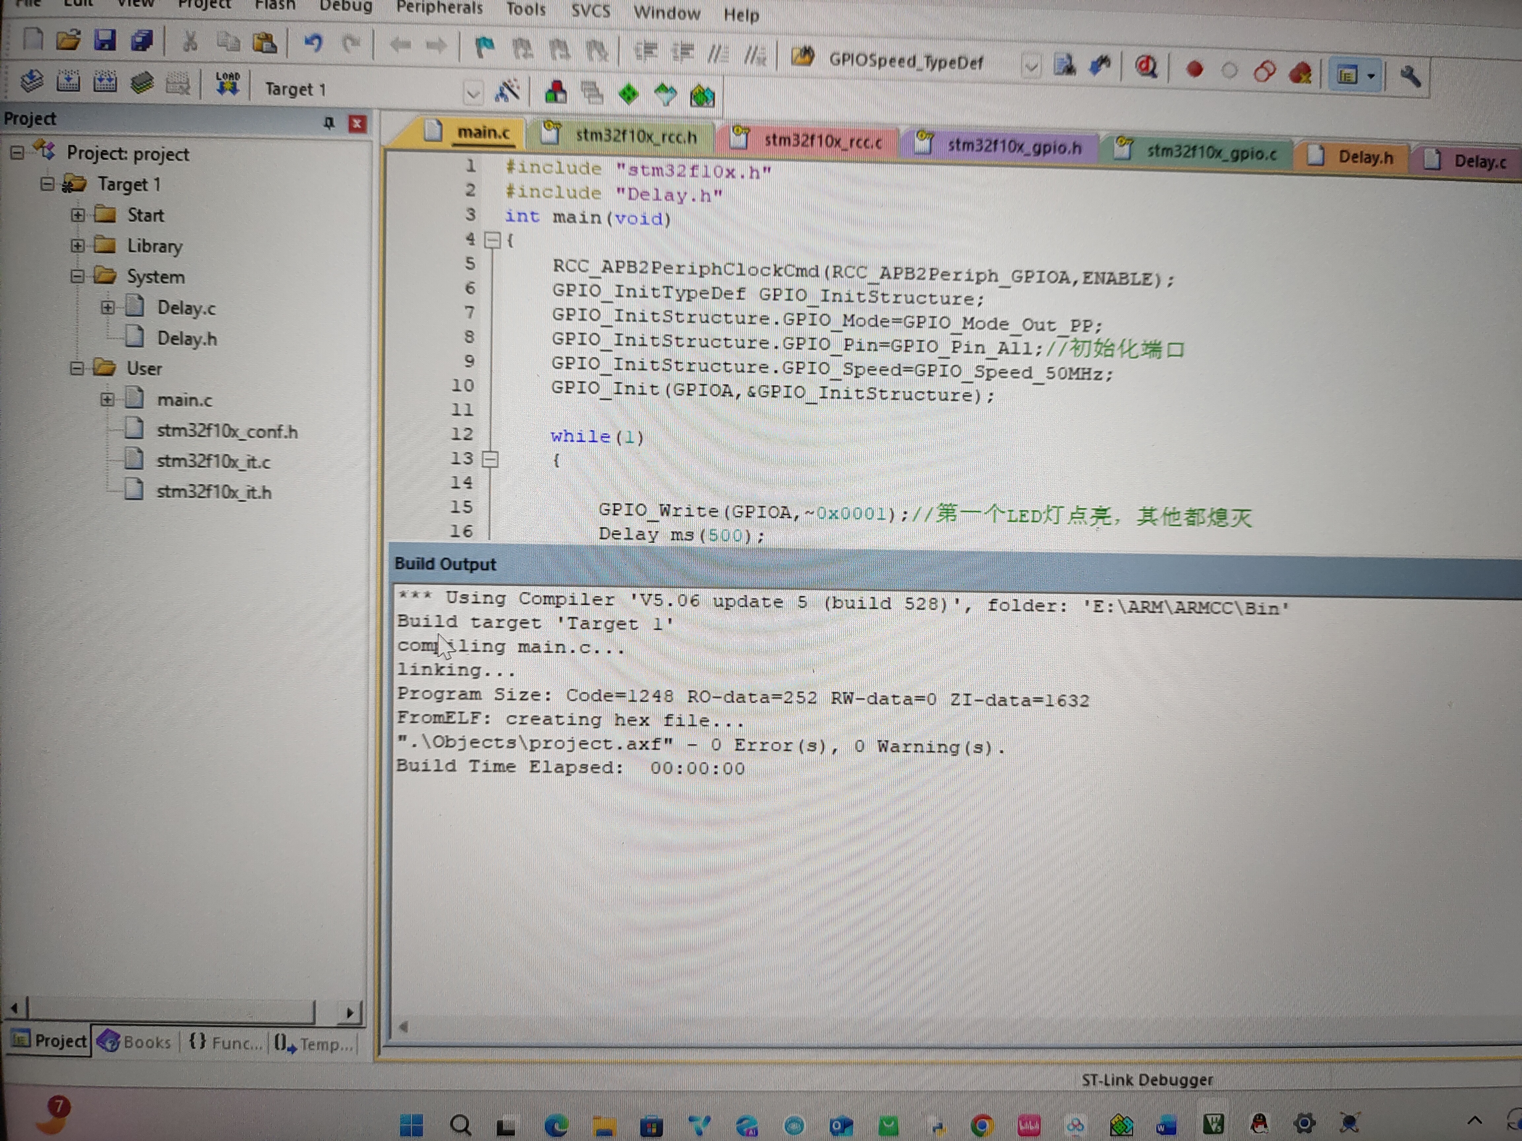This screenshot has height=1141, width=1522.
Task: Click the Undo arrow icon
Action: (x=313, y=43)
